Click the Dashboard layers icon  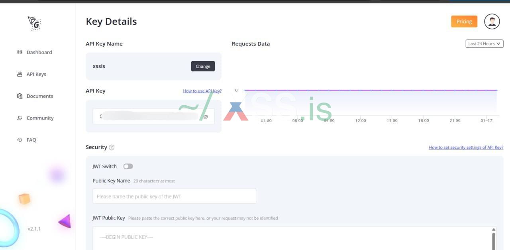click(x=20, y=52)
